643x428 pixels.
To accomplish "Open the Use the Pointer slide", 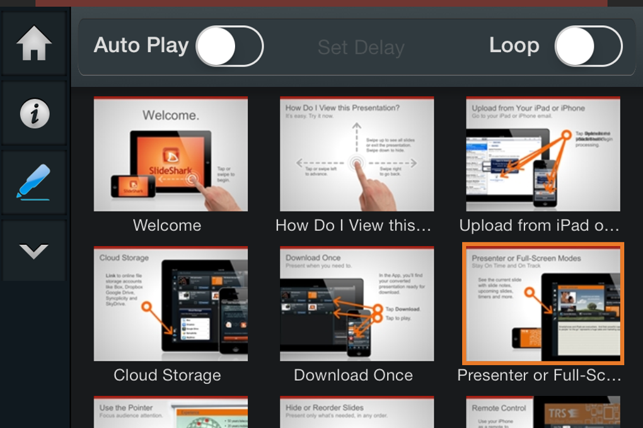I will 171,412.
